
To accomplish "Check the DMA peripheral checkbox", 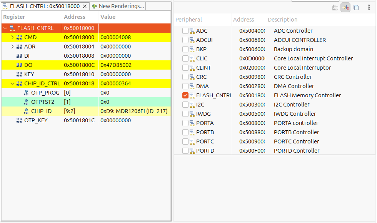I will [x=185, y=86].
